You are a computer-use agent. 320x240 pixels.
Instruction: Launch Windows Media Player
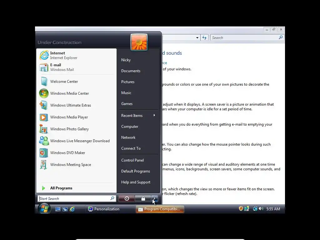[x=76, y=117]
